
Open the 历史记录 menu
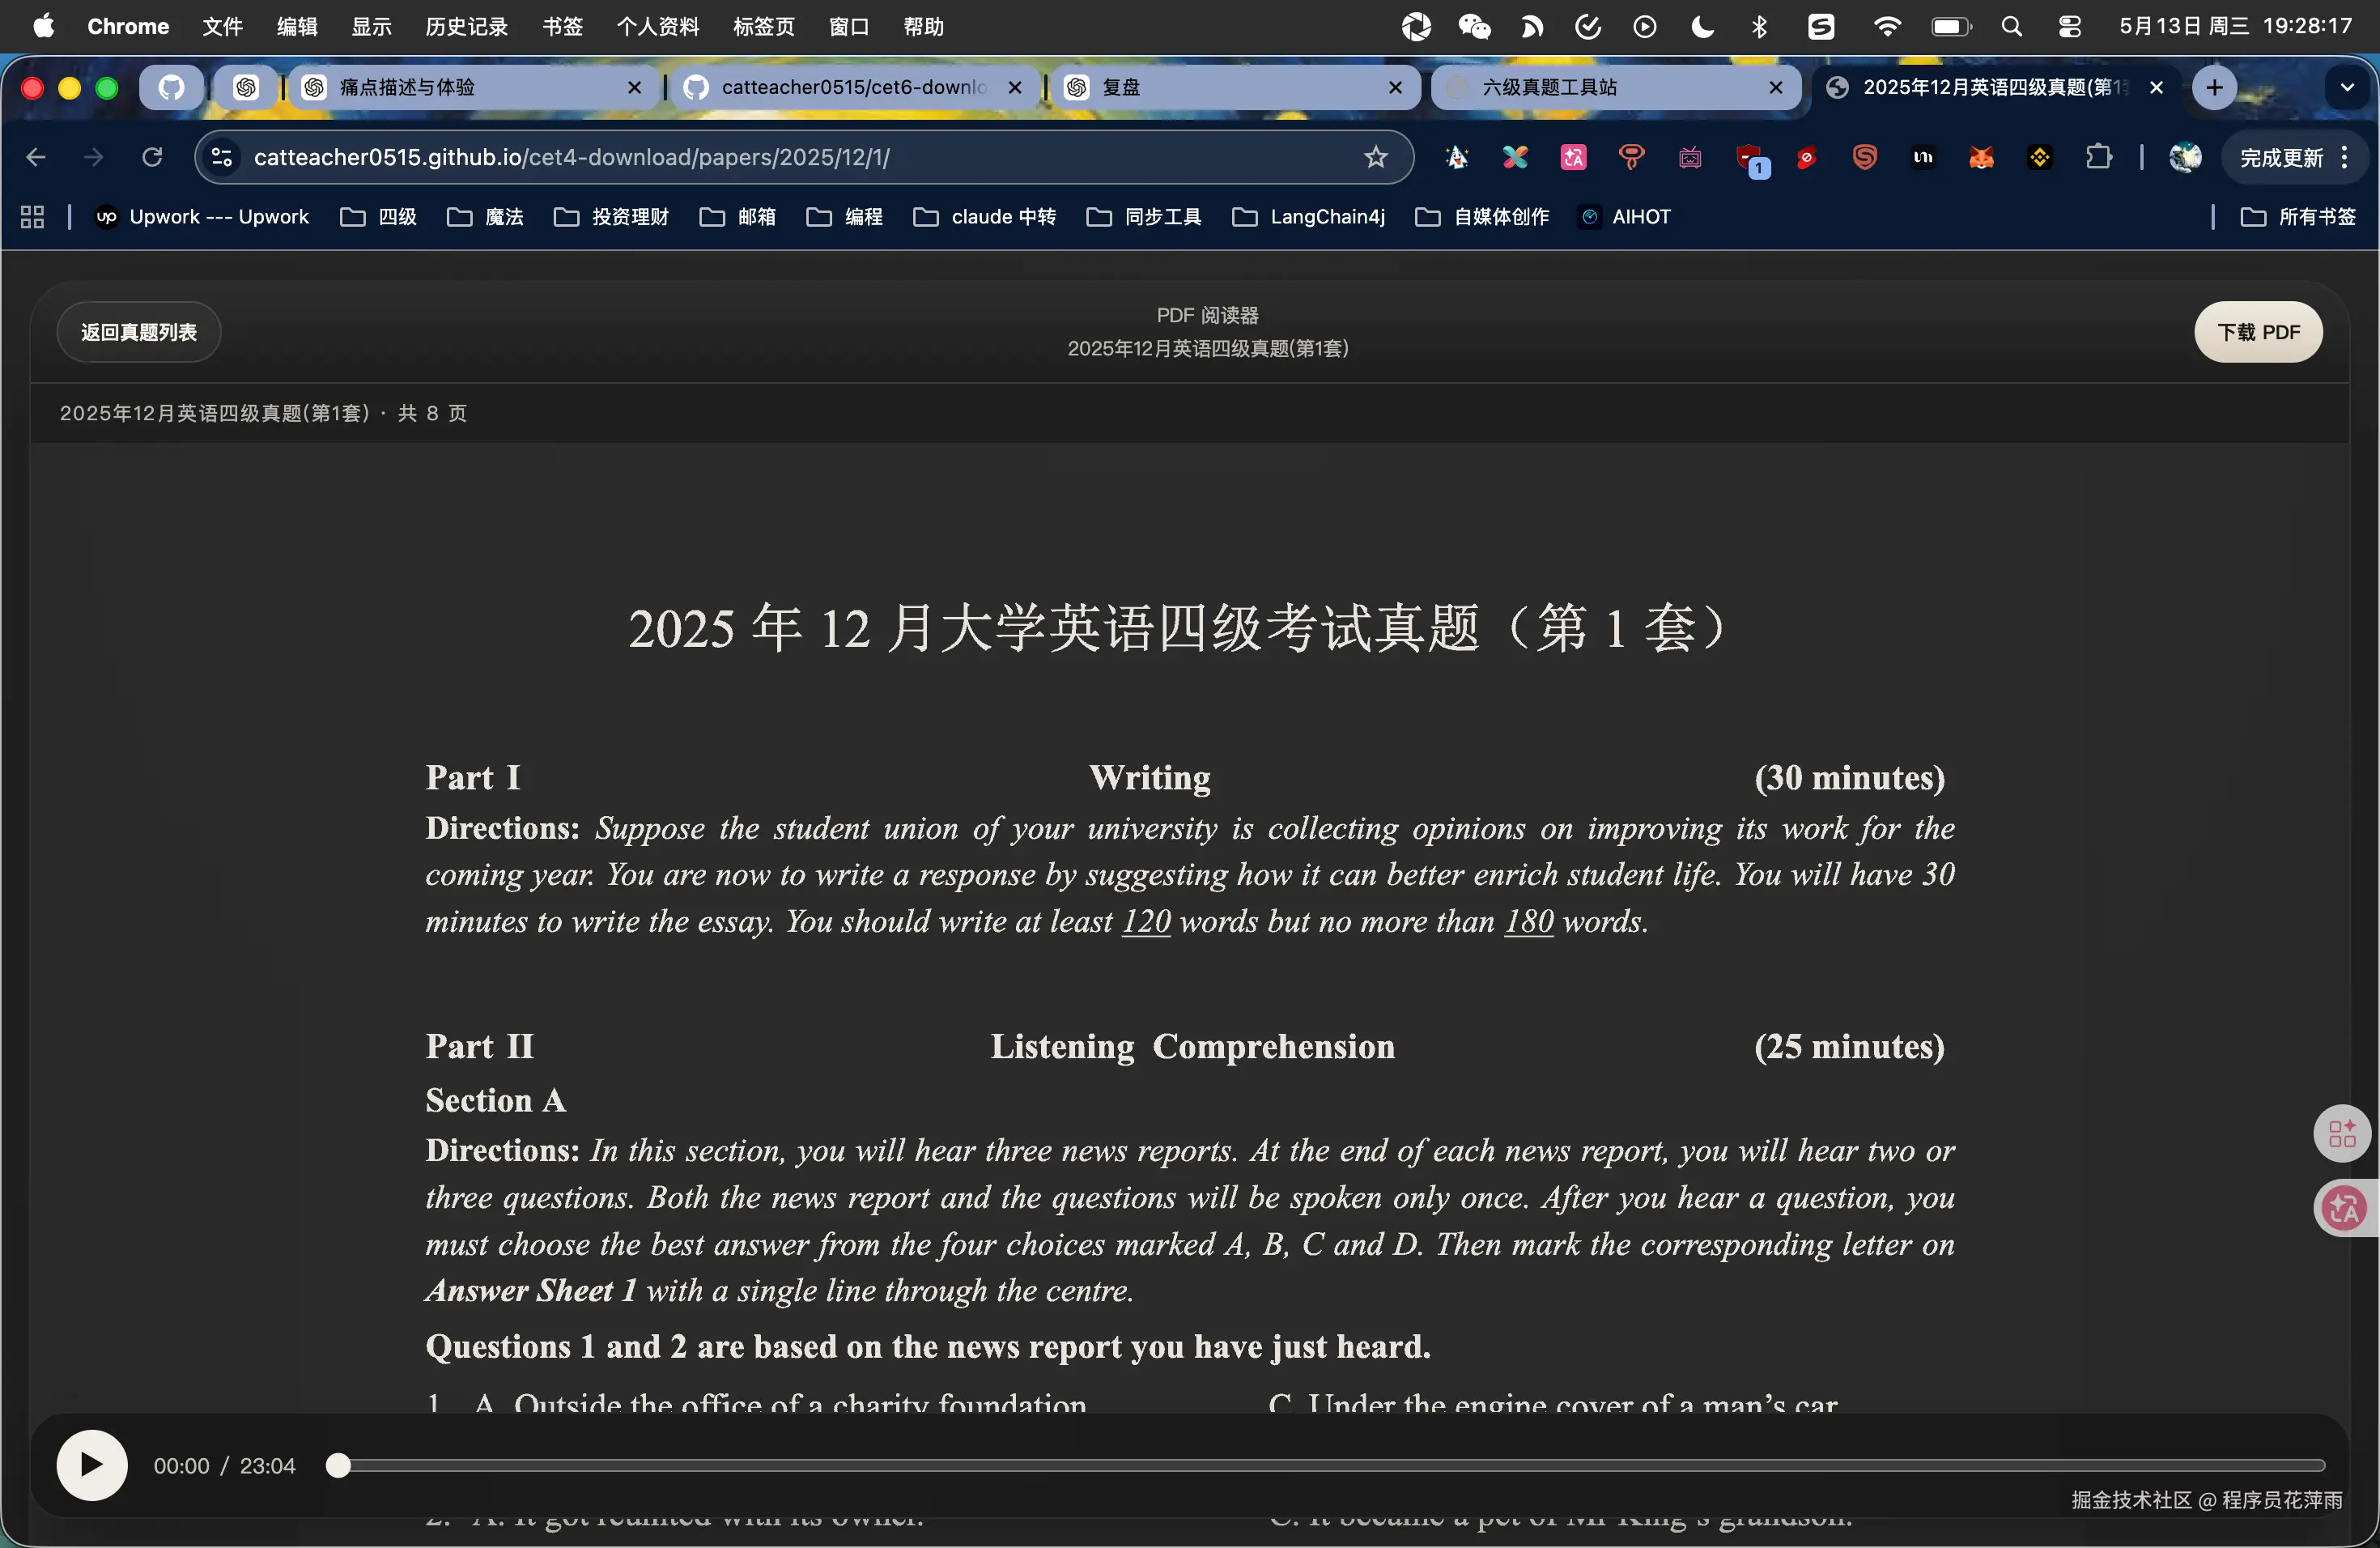point(466,26)
